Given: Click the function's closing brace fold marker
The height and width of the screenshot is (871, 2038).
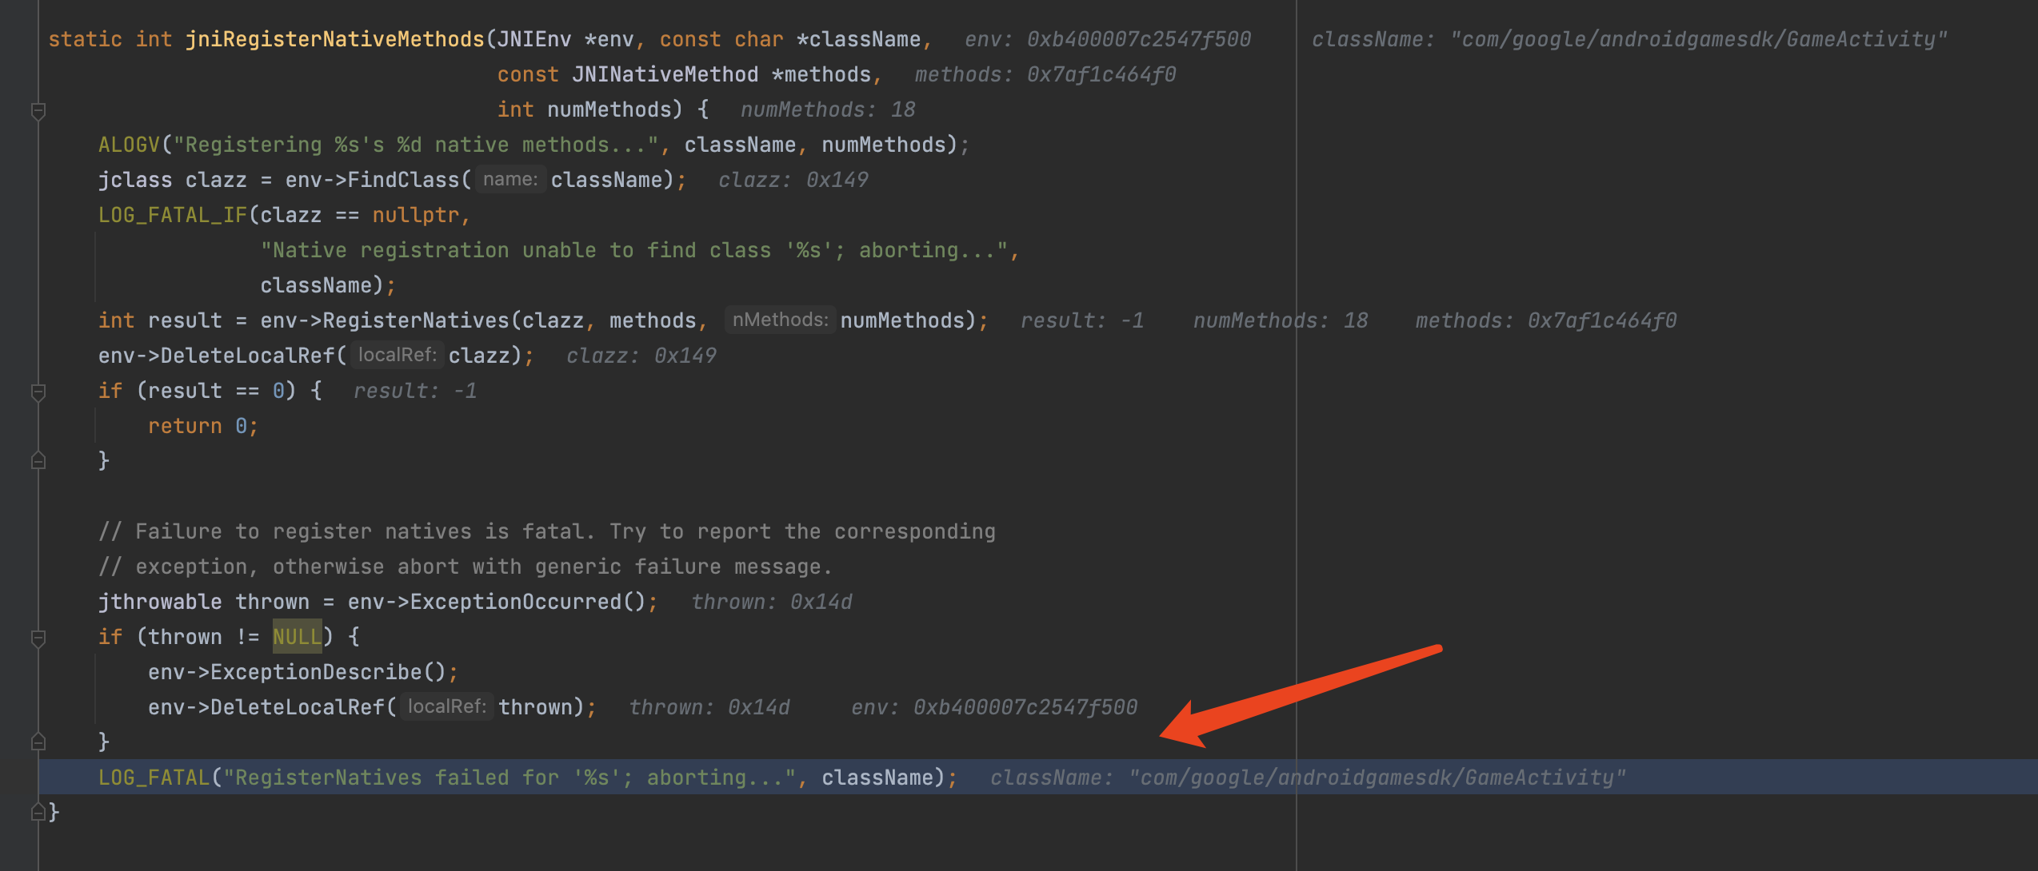Looking at the screenshot, I should (38, 813).
